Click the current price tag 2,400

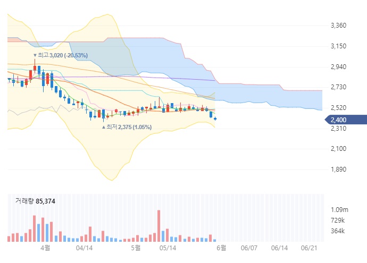346,120
